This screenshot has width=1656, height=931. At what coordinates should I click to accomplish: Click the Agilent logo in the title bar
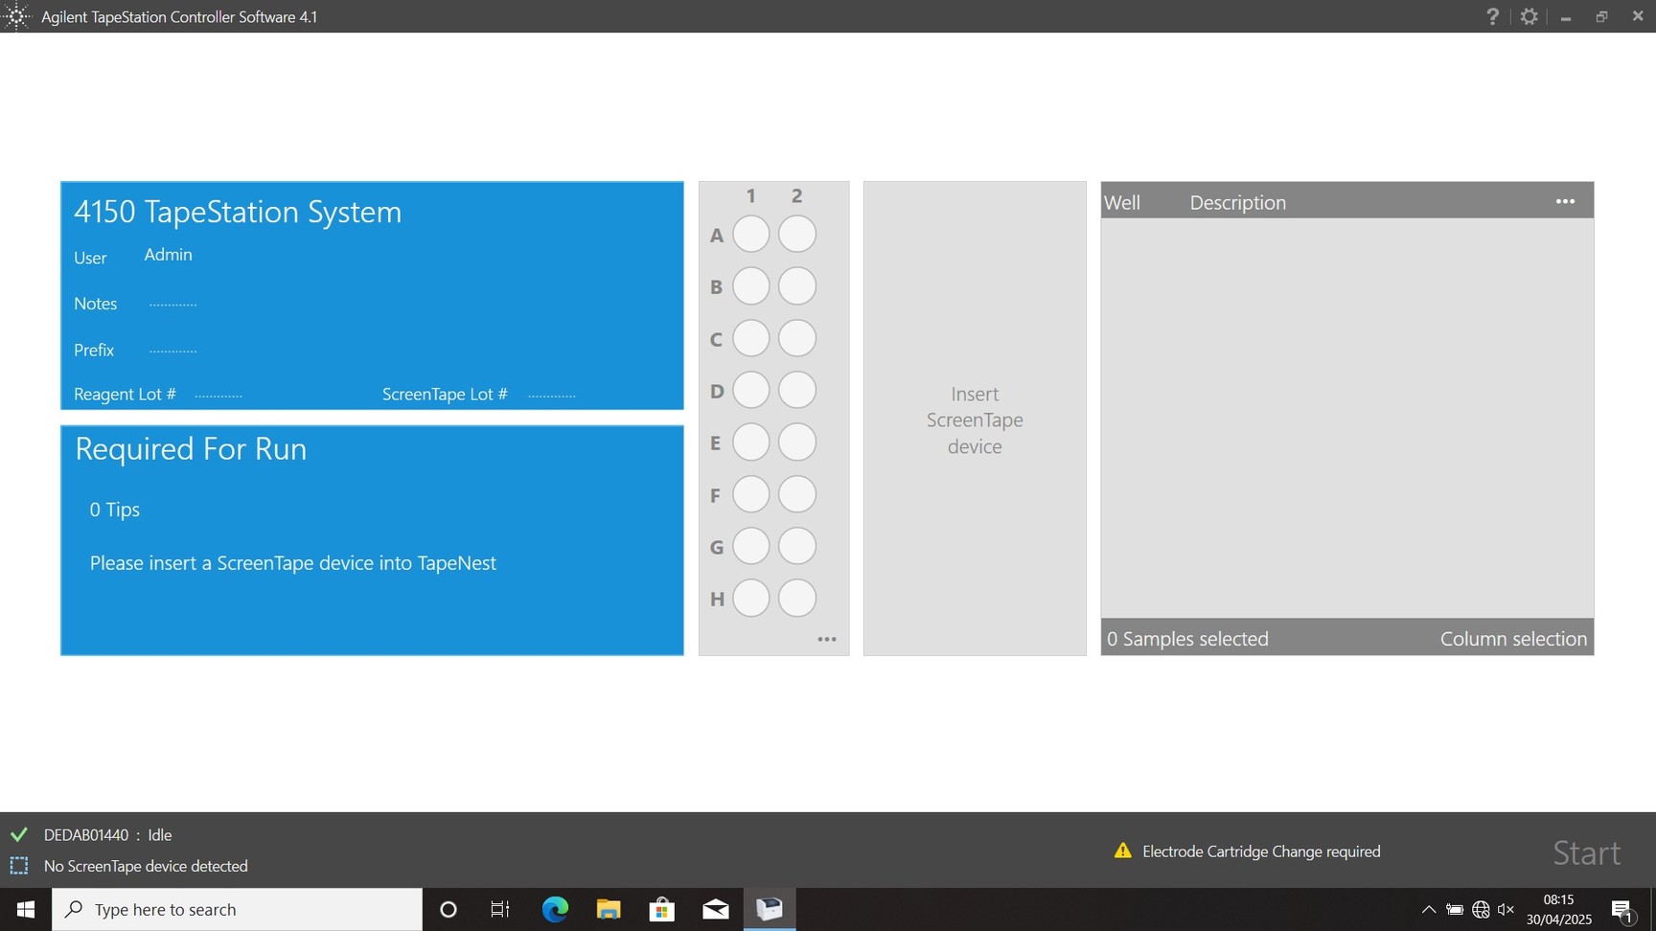coord(15,15)
